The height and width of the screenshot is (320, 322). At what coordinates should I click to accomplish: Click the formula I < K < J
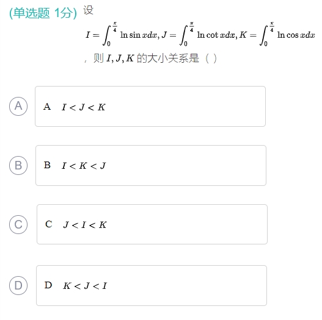[x=84, y=166]
